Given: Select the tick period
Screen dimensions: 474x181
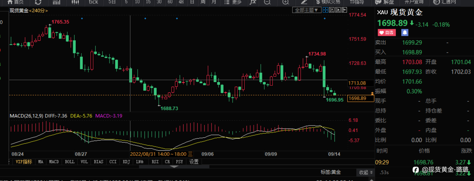Looking at the screenshot, I should [x=93, y=2].
